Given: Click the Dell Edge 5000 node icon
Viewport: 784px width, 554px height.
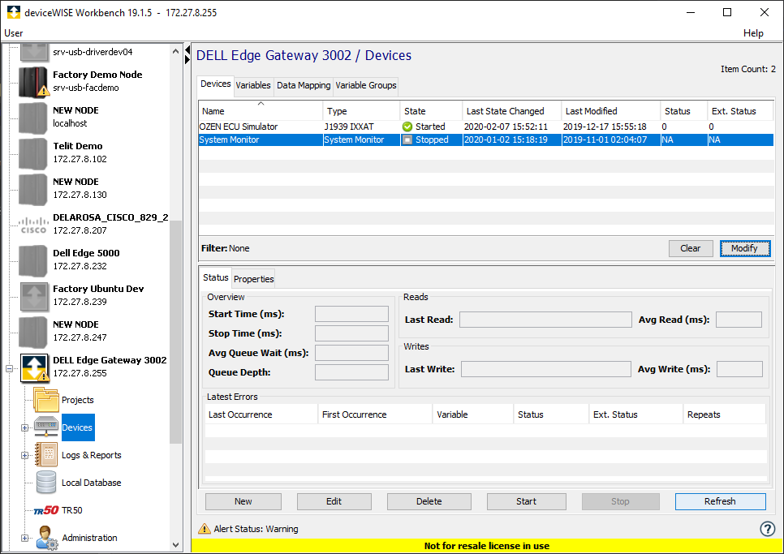Looking at the screenshot, I should [x=33, y=260].
